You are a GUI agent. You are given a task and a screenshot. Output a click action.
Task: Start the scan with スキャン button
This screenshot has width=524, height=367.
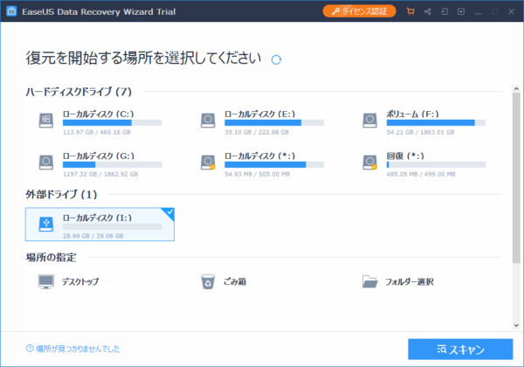[x=460, y=350]
